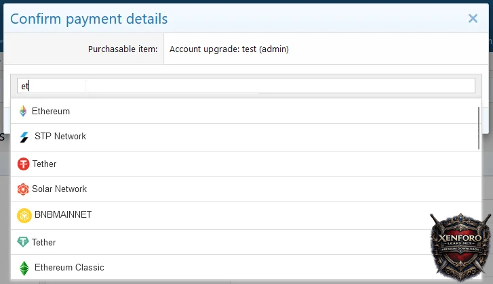Image resolution: width=493 pixels, height=284 pixels.
Task: Choose STP Network in the results
Action: (60, 137)
